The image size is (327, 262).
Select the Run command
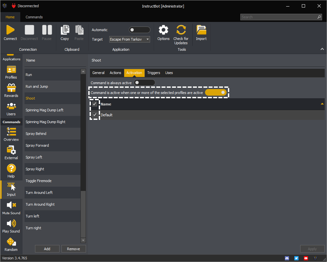52,75
